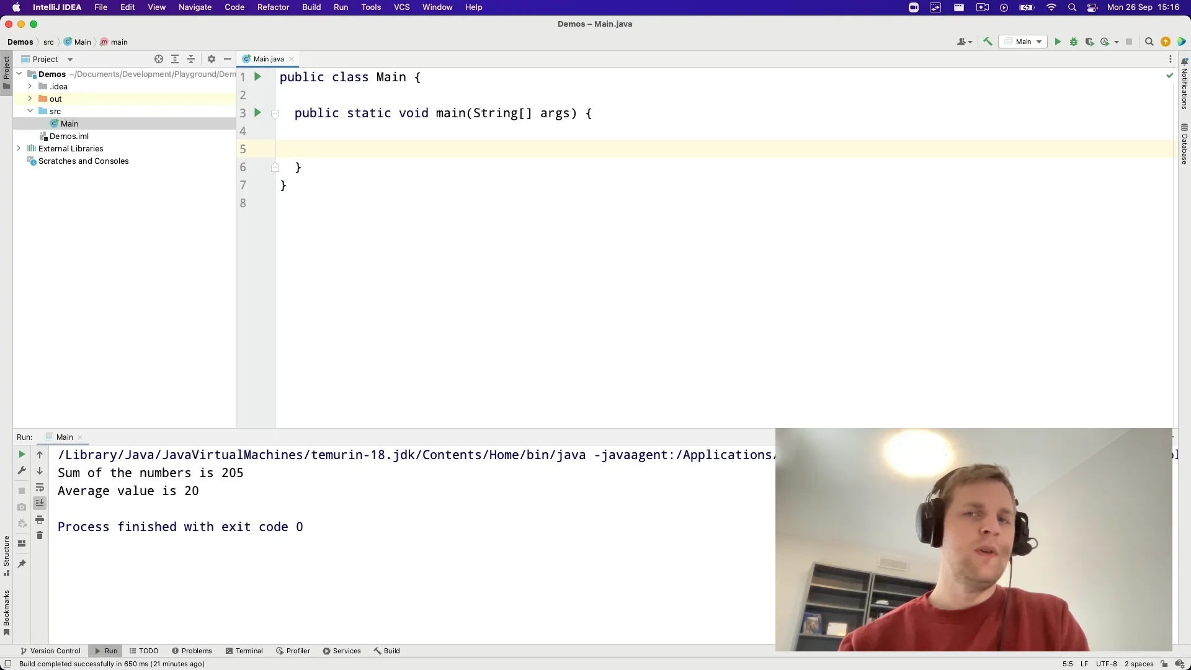Switch to the Terminal tool window tab
Viewport: 1191px width, 670px height.
click(x=244, y=651)
